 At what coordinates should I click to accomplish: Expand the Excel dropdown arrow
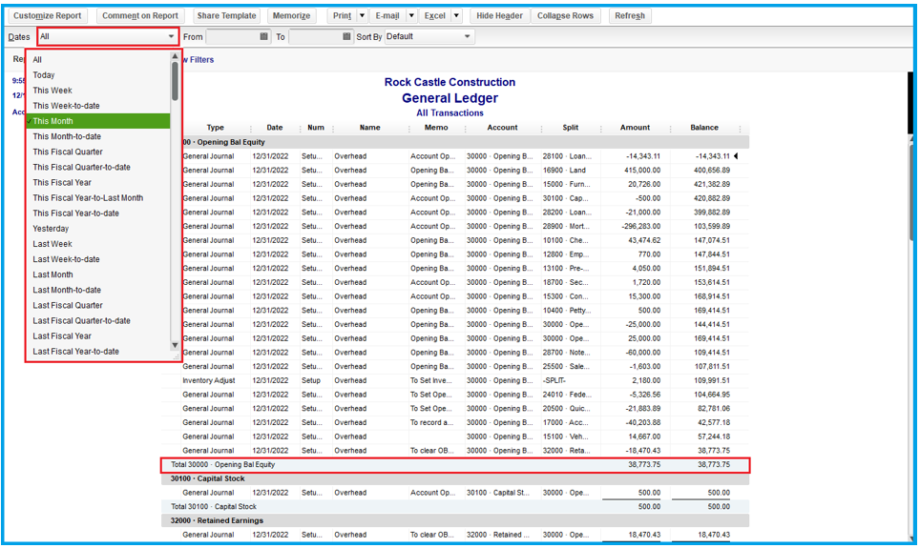pyautogui.click(x=456, y=16)
